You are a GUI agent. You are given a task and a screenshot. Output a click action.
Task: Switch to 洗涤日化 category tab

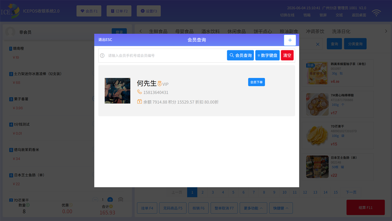coord(341,31)
